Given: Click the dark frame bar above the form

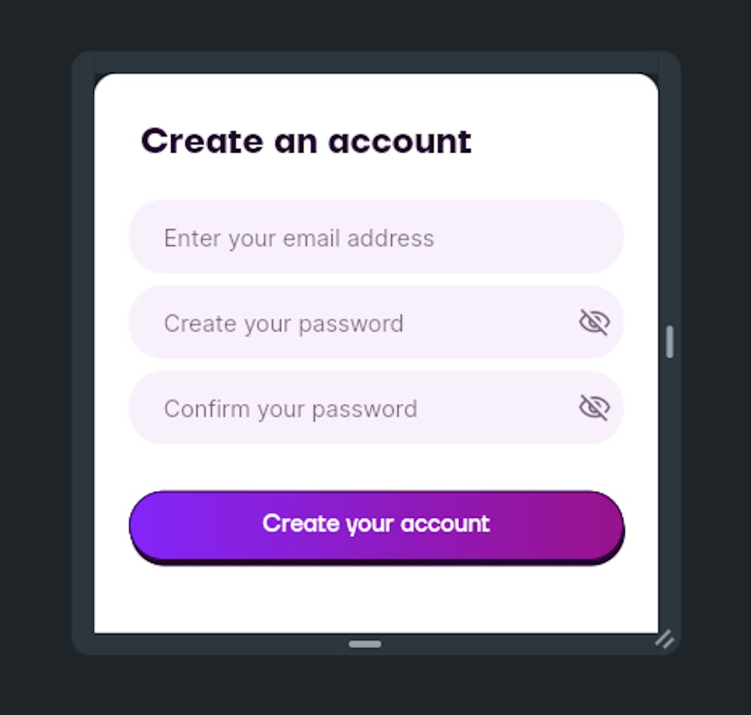Looking at the screenshot, I should [x=376, y=62].
